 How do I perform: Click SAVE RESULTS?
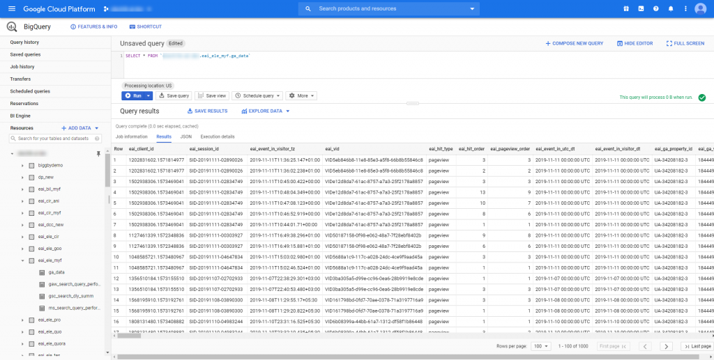(207, 111)
